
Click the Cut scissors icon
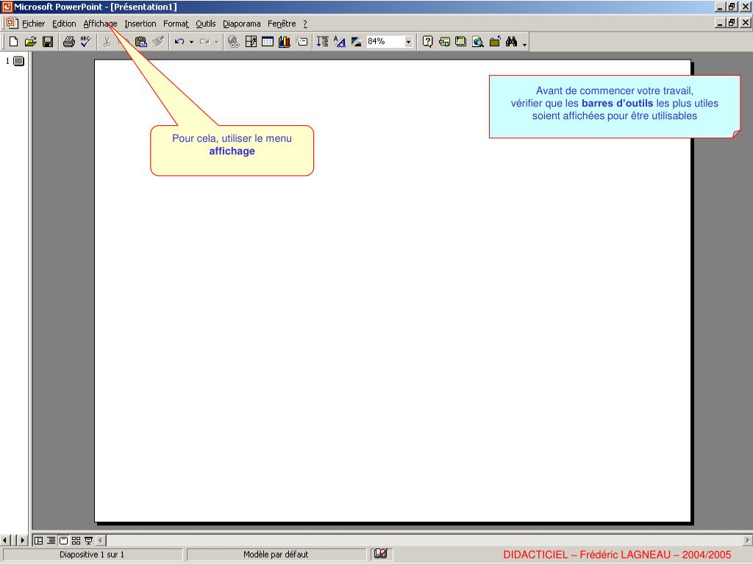pos(107,42)
